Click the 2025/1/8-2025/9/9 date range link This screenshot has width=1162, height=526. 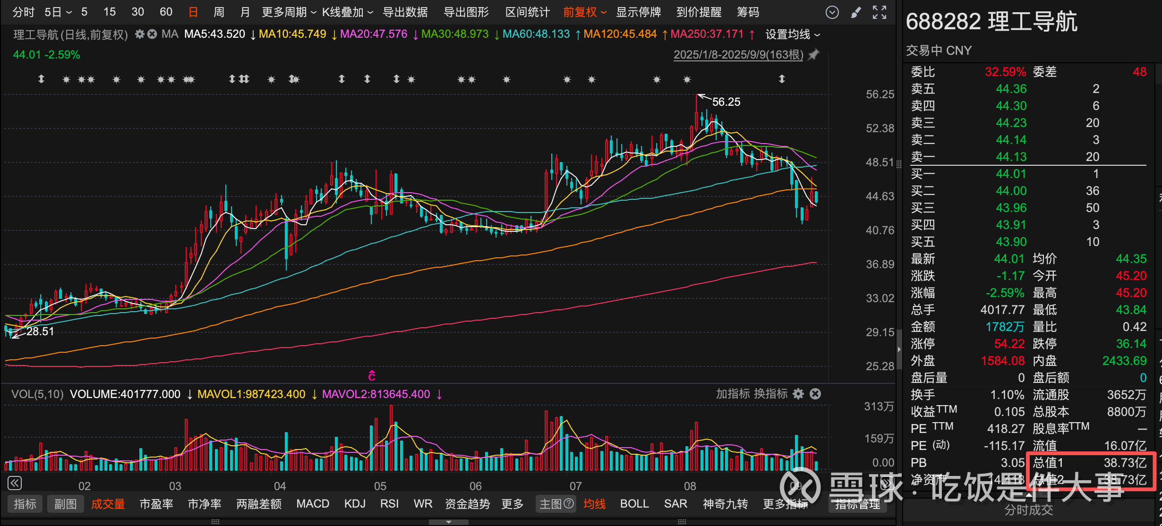coord(738,55)
